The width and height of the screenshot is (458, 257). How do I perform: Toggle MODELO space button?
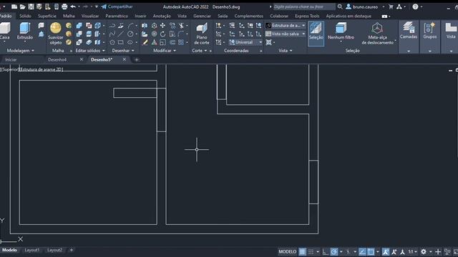(288, 252)
